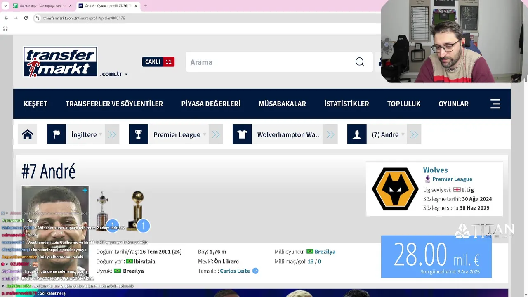Open the Carlos Leite agent link
Screen dimensions: 528x297
(235, 271)
